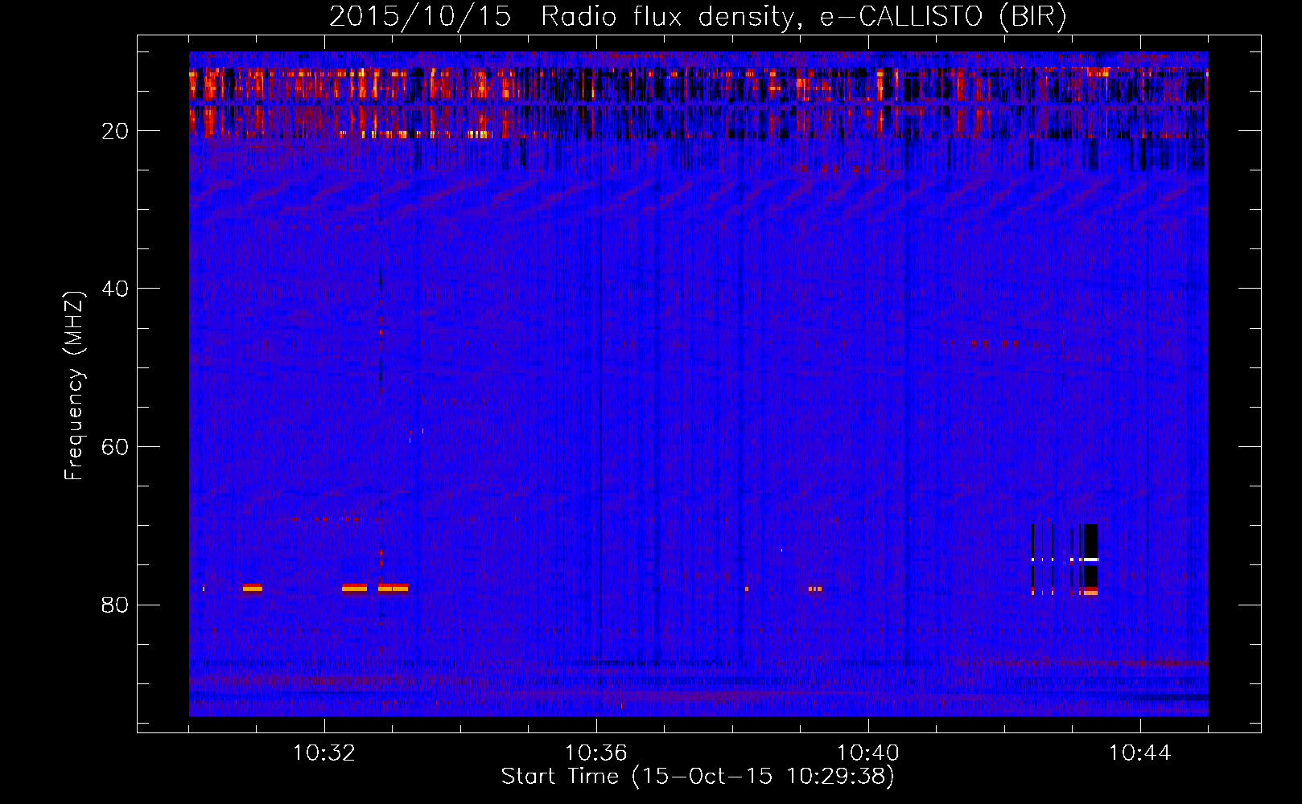
Task: Click the '40' frequency tick label
Action: (115, 289)
